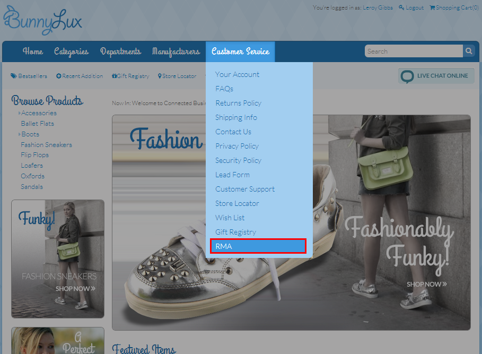
Task: Select RMA from the dropdown
Action: click(x=258, y=246)
